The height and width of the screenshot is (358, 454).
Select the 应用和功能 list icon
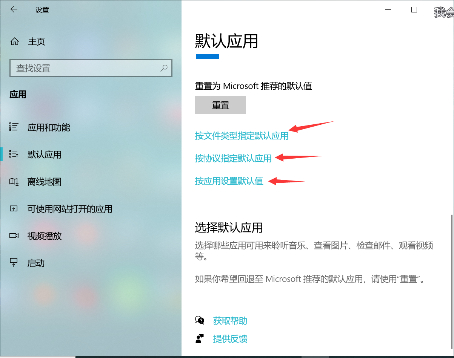12,127
